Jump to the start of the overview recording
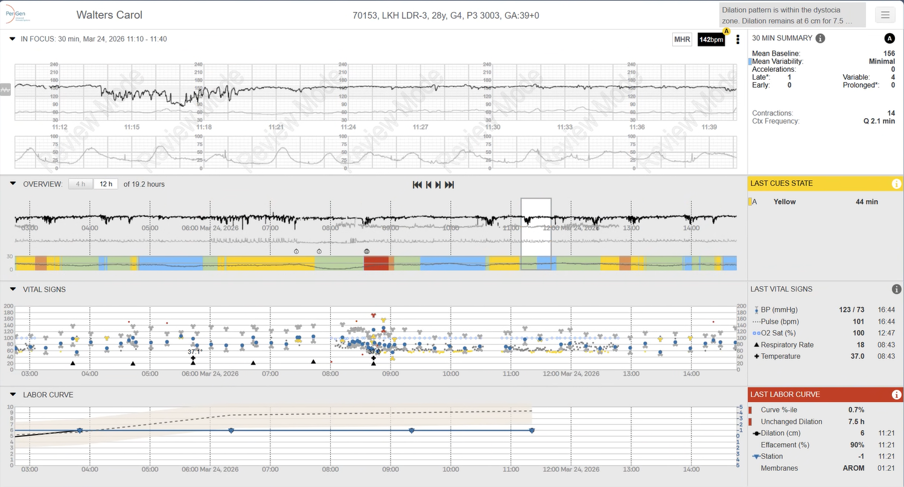 (417, 185)
